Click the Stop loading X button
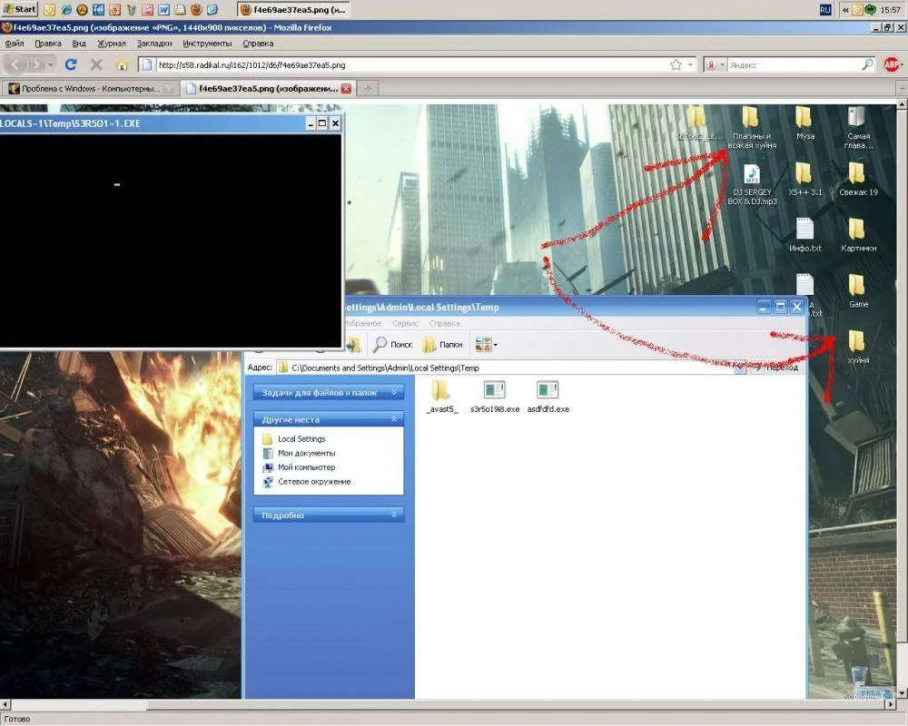908x726 pixels. pyautogui.click(x=97, y=64)
